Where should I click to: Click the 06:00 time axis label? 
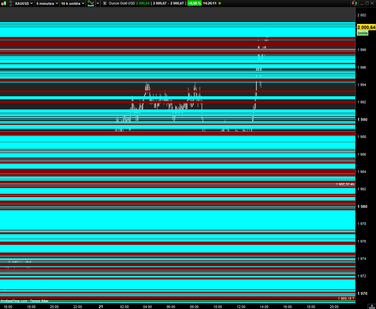click(x=171, y=307)
